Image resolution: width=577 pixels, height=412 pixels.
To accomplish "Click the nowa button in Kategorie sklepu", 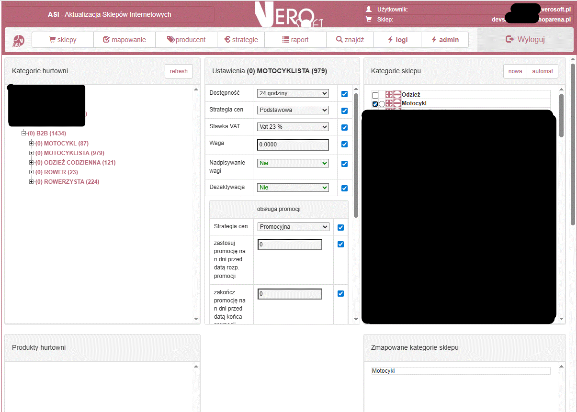I will click(x=515, y=71).
